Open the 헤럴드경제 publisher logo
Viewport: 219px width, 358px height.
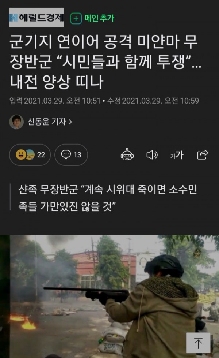(x=36, y=18)
